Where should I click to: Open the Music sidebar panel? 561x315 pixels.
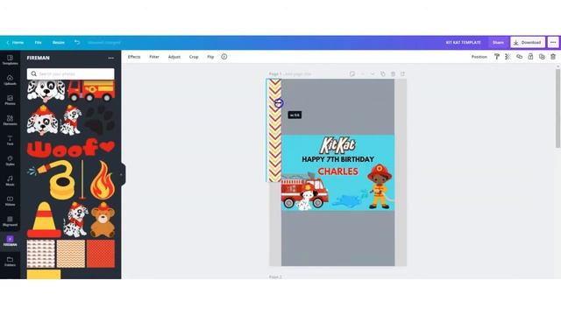[10, 181]
